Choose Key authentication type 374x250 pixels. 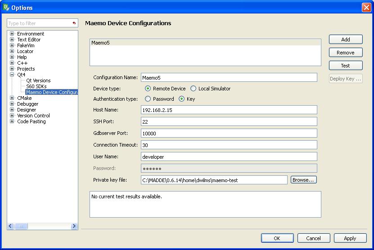pos(182,99)
